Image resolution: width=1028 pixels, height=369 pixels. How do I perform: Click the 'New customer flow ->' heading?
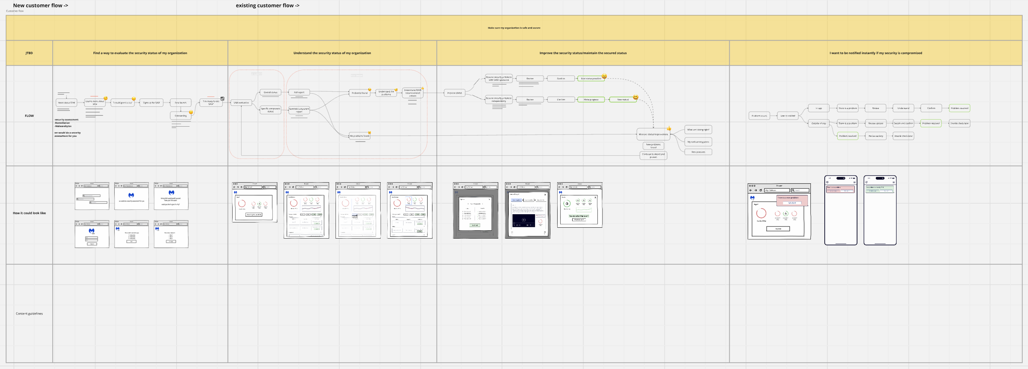[x=40, y=6]
